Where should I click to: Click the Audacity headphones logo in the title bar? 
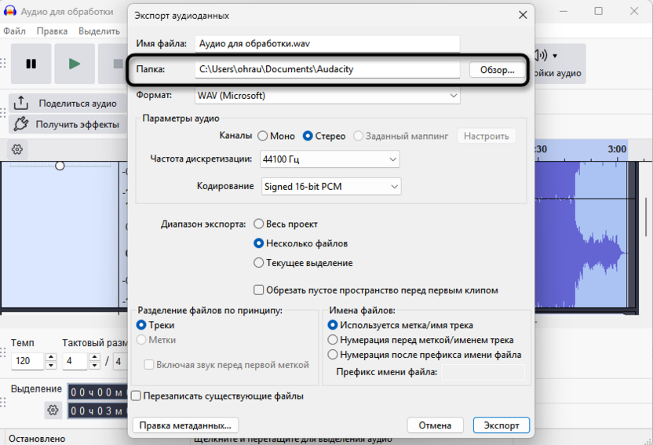10,11
